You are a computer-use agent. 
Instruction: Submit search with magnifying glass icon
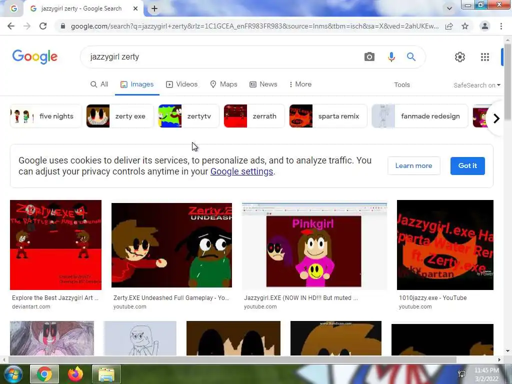411,57
